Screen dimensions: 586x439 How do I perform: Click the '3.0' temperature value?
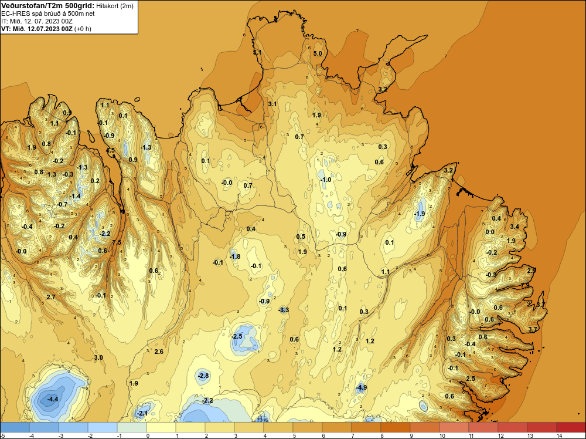coord(98,358)
